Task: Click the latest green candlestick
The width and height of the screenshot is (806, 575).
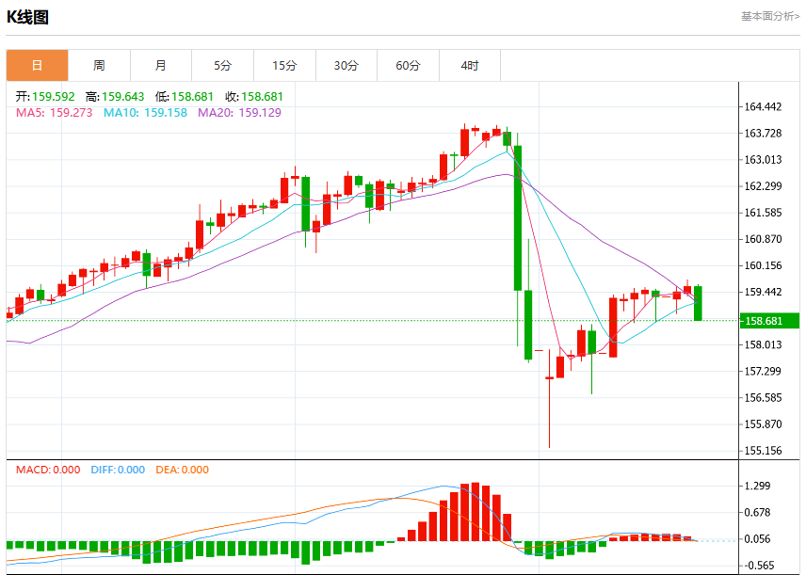Action: pos(698,303)
